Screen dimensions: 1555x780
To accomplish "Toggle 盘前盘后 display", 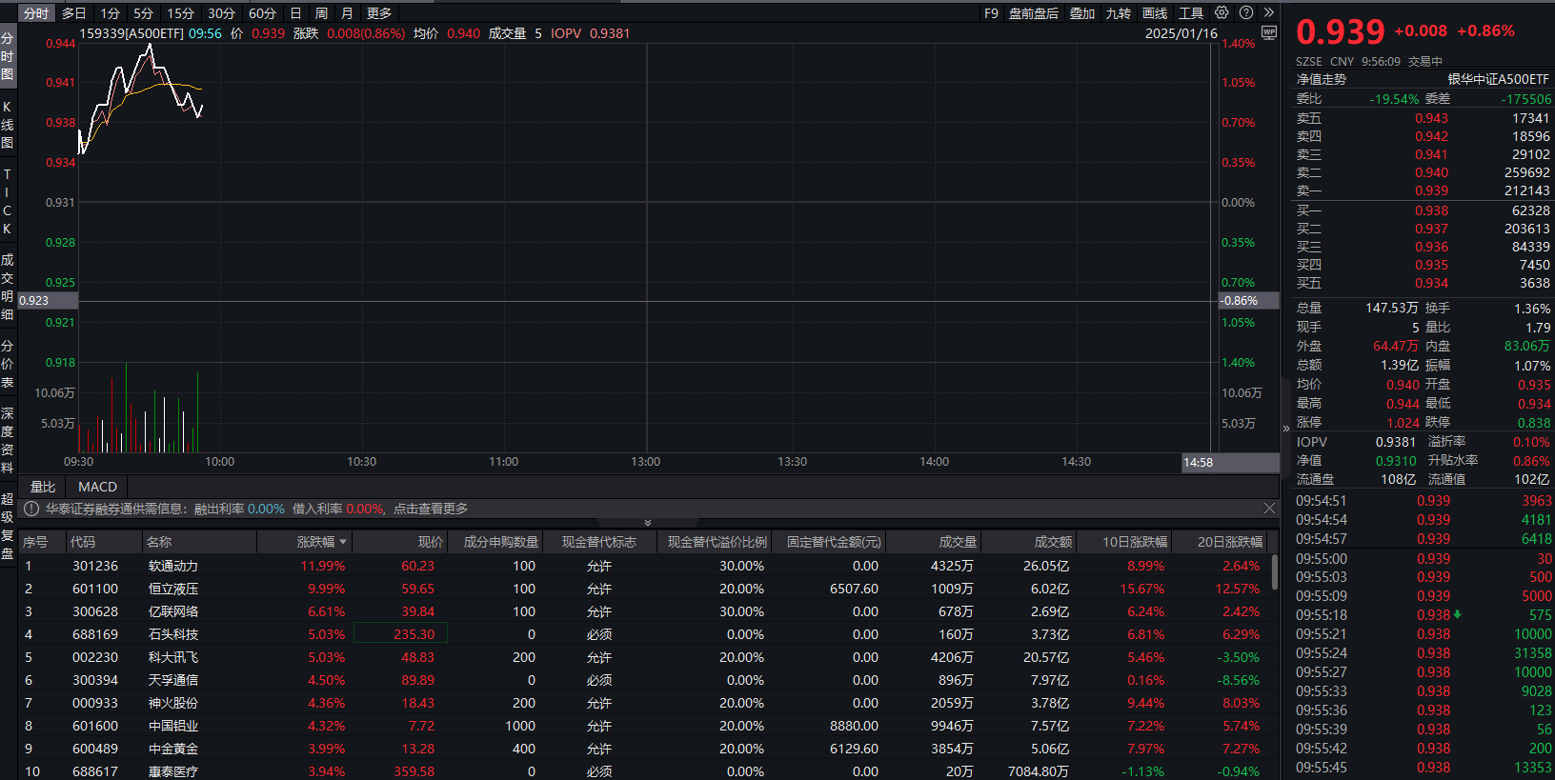I will click(1034, 13).
